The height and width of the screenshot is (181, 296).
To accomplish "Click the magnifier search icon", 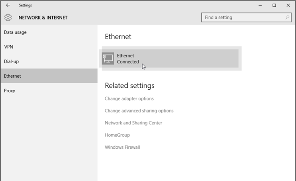I will (x=287, y=18).
